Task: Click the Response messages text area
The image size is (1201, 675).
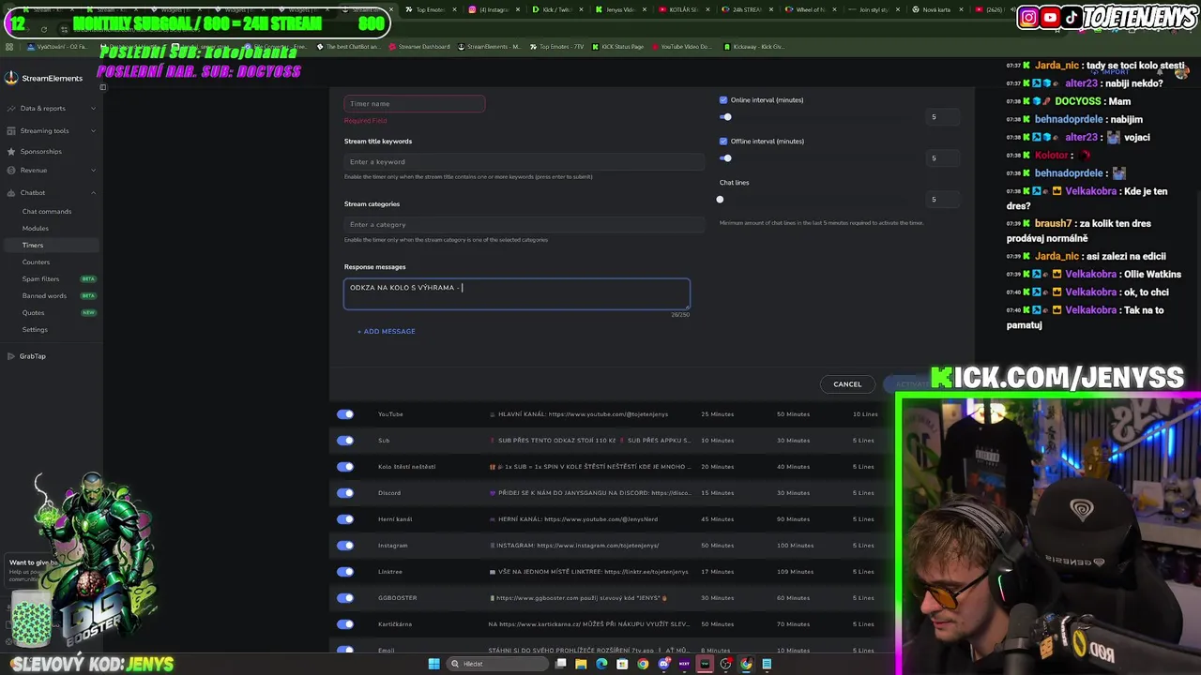Action: pos(517,293)
